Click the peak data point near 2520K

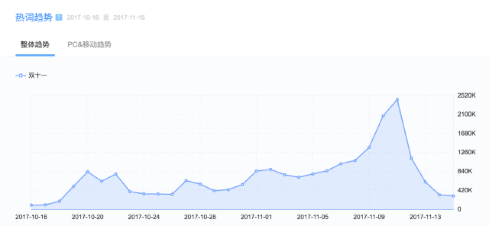(x=397, y=99)
